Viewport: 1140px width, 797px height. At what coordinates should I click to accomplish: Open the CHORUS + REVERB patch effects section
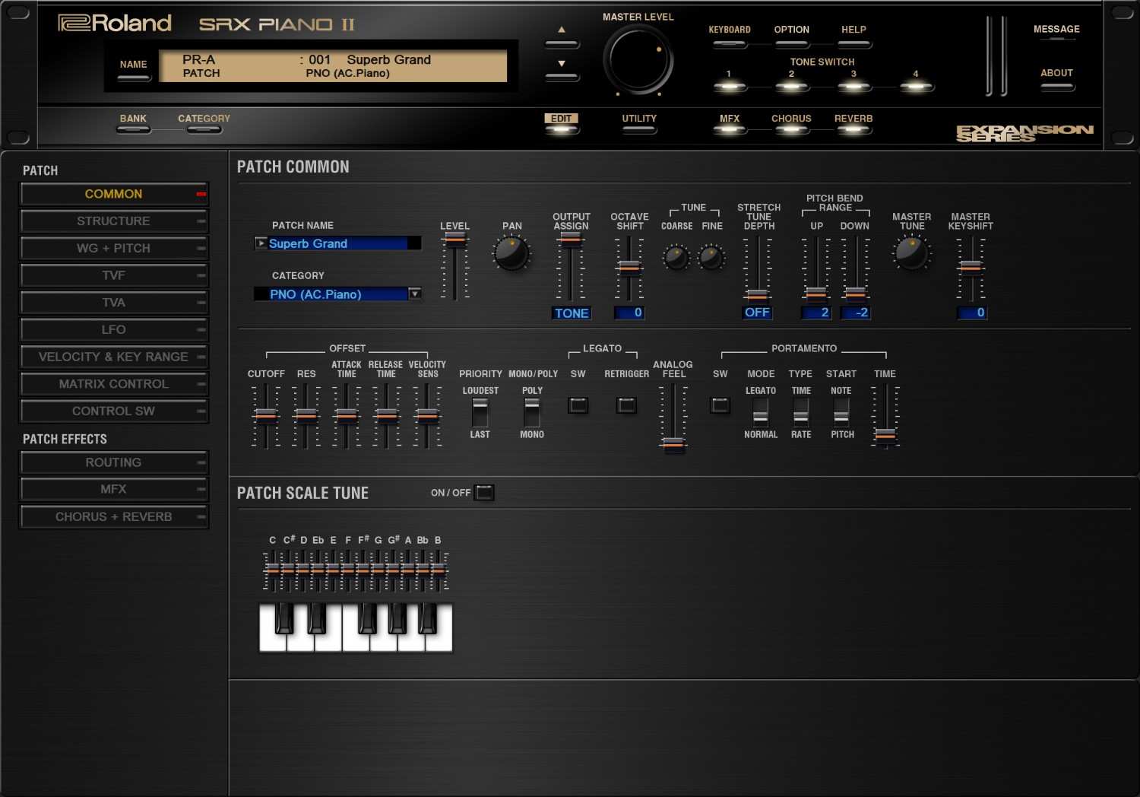[114, 516]
